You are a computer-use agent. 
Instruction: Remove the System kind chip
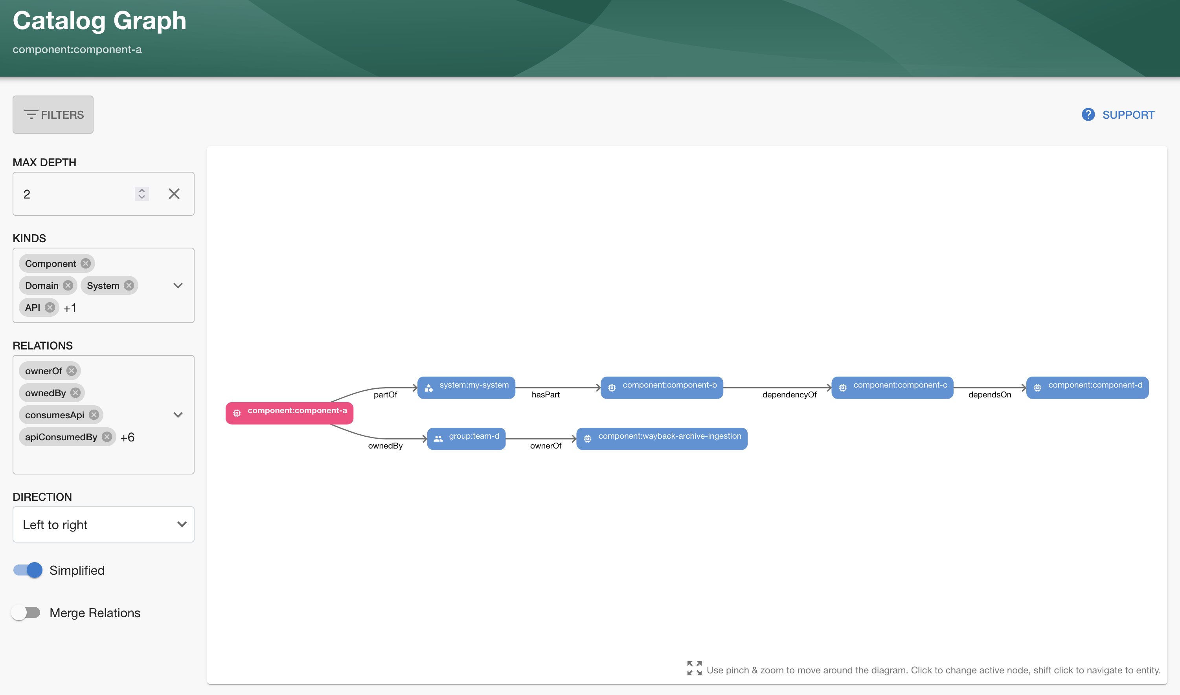click(129, 285)
